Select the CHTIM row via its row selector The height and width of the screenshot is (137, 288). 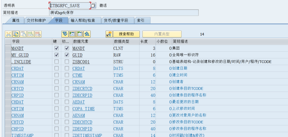point(8,108)
